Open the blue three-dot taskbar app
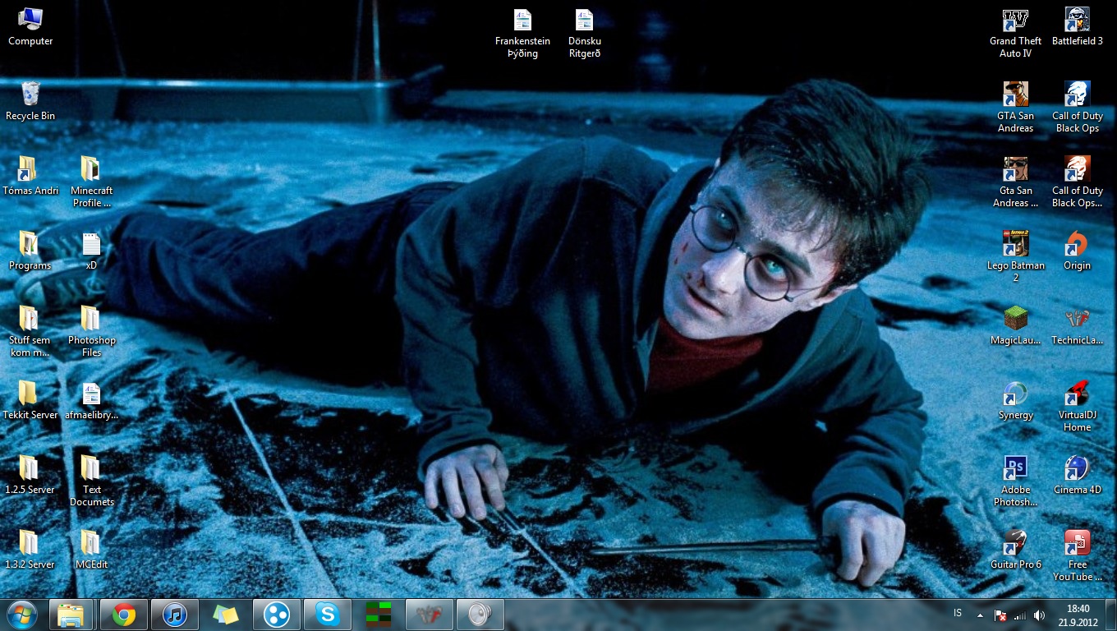 277,615
